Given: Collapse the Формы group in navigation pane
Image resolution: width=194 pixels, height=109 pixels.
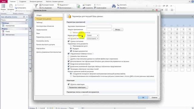Looking at the screenshot, I should coord(26,29).
